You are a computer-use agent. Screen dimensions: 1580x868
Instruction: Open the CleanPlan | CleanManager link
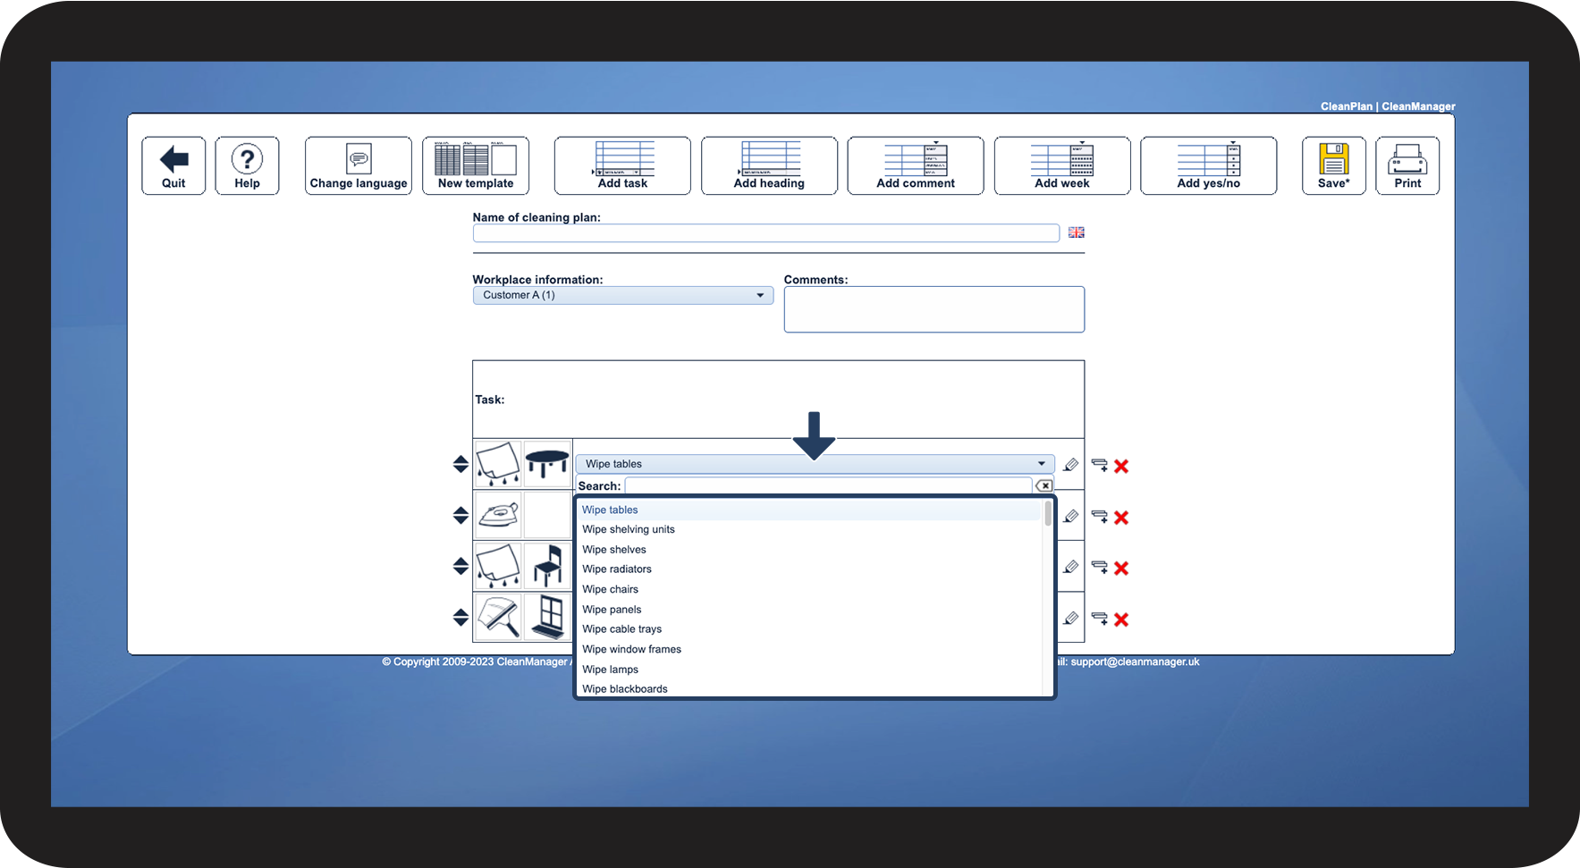pyautogui.click(x=1388, y=106)
